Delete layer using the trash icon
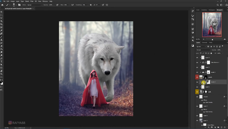 click(225, 127)
